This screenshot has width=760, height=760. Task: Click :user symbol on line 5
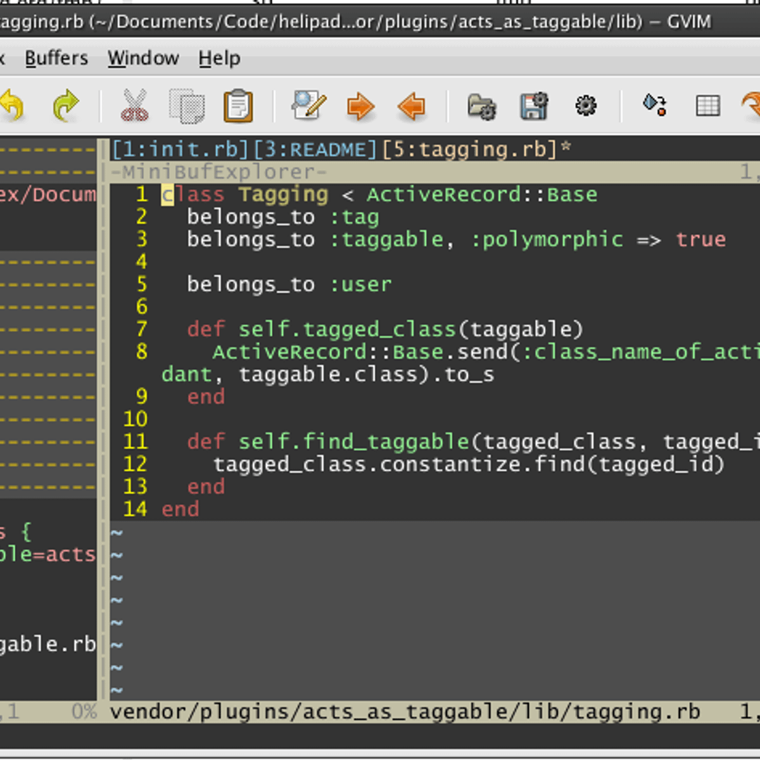click(x=360, y=284)
